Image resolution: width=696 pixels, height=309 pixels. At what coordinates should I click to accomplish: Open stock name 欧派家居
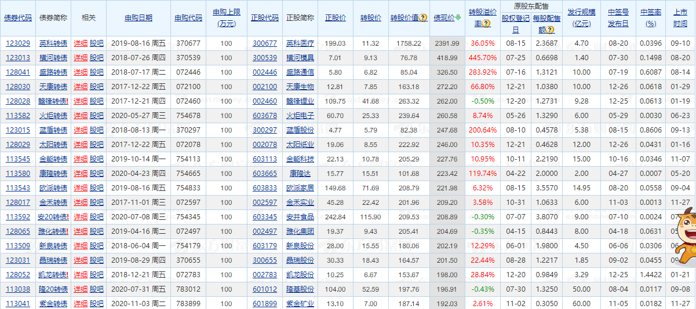pyautogui.click(x=300, y=188)
